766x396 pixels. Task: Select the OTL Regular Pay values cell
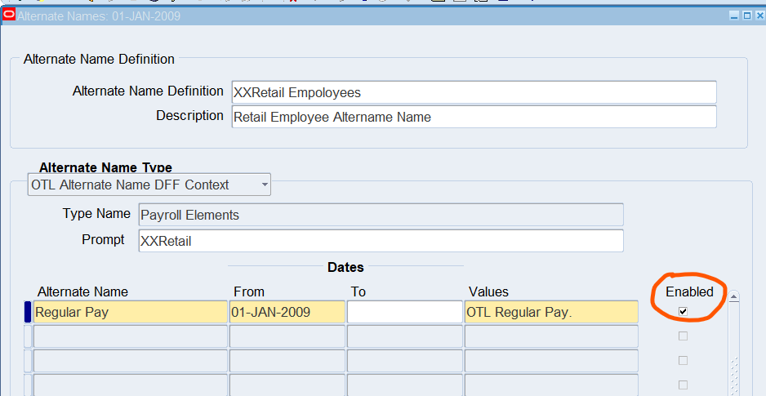(551, 312)
